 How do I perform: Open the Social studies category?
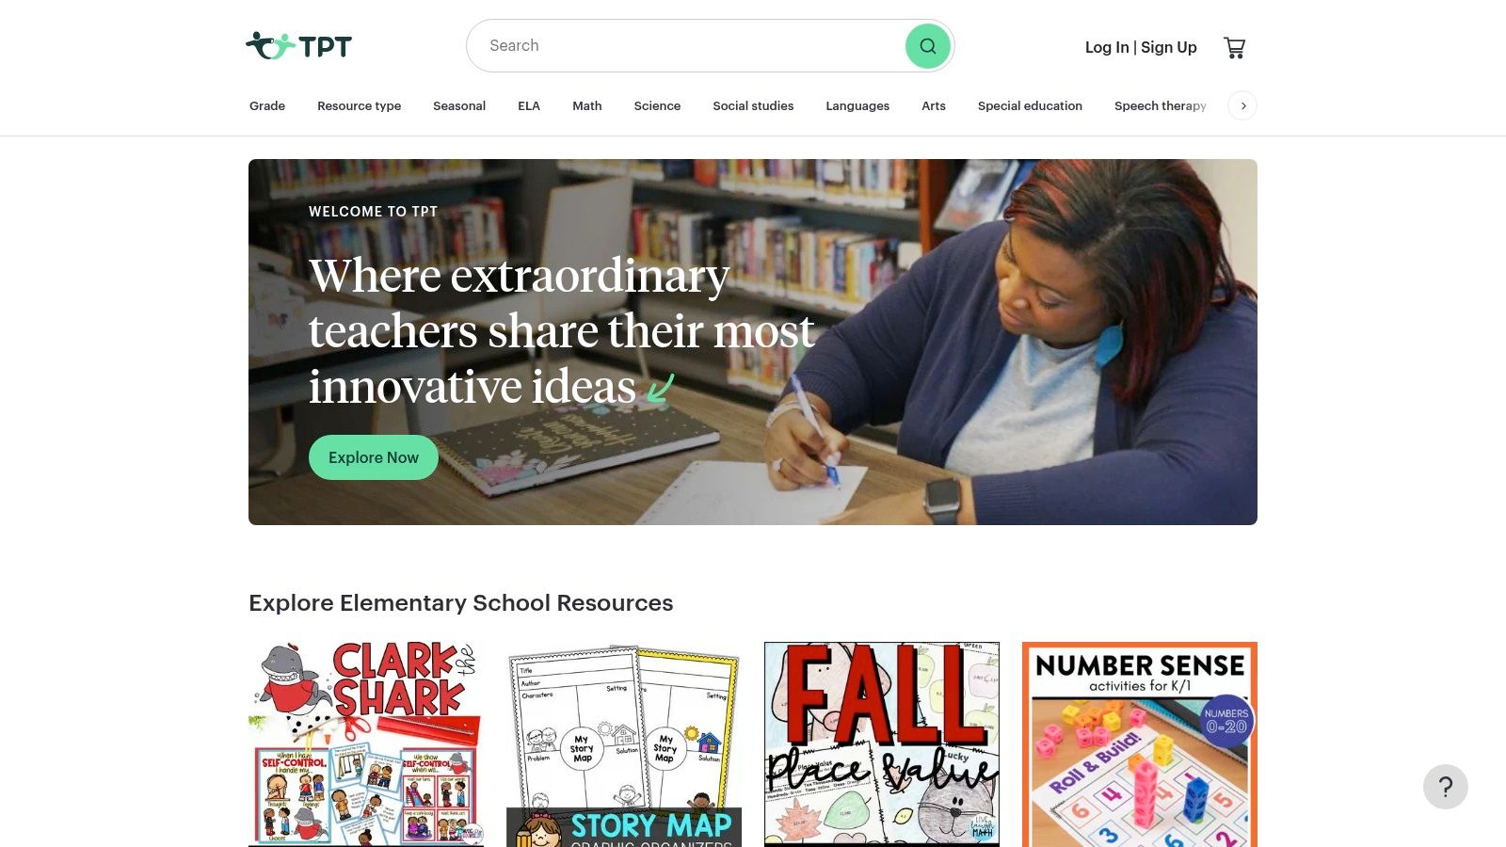(753, 105)
